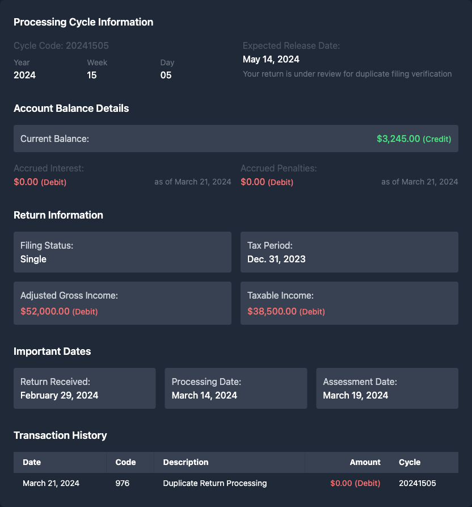Screen dimensions: 472x507
Task: Click the Tax Period card
Action: pyautogui.click(x=349, y=252)
